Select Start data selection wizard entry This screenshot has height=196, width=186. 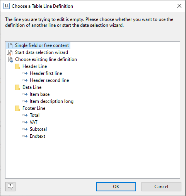tap(41, 52)
